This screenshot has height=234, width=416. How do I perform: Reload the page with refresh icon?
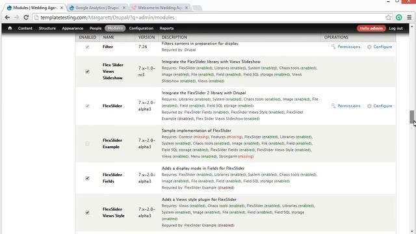coord(26,18)
